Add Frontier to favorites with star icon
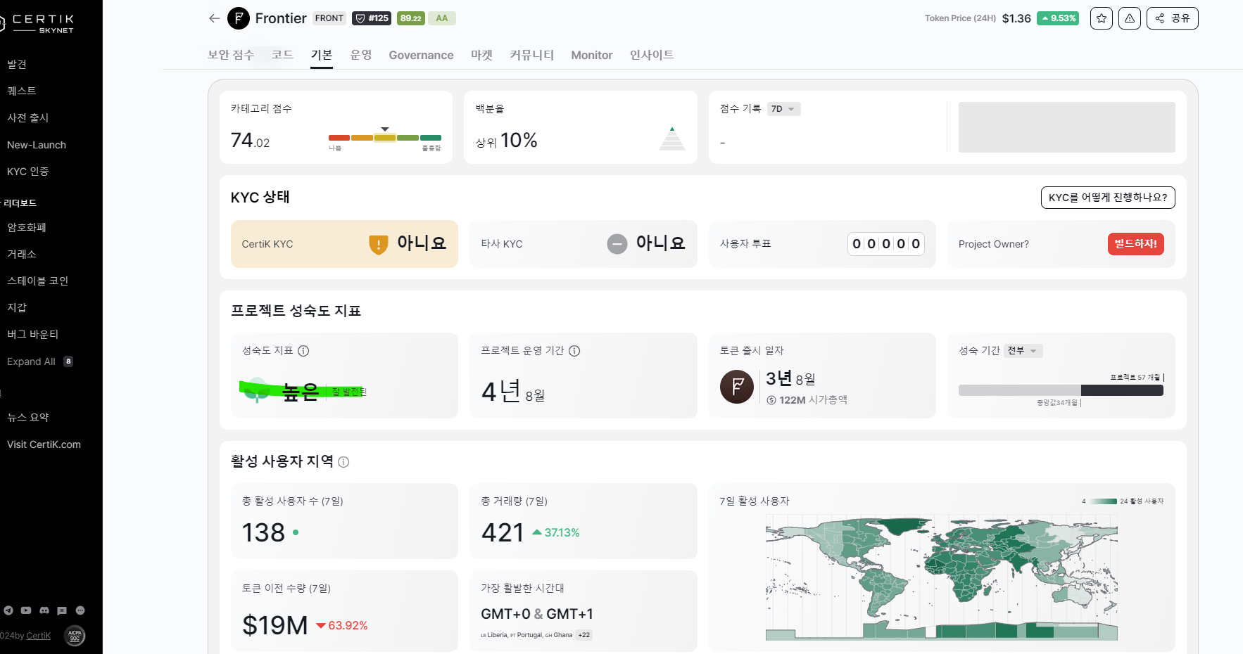The width and height of the screenshot is (1243, 654). 1102,18
